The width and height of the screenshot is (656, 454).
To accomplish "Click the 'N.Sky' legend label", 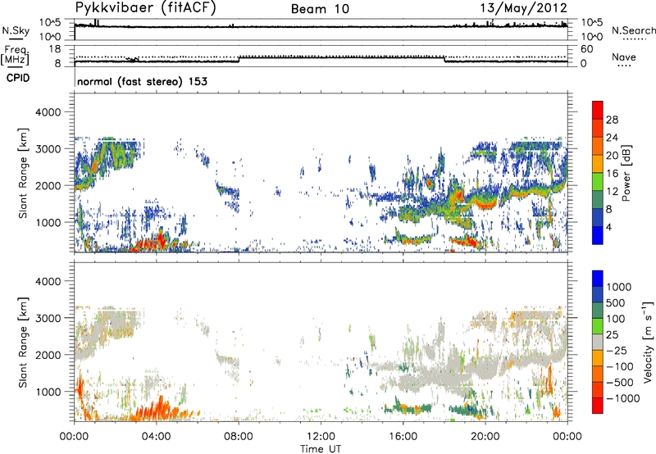I will point(16,30).
